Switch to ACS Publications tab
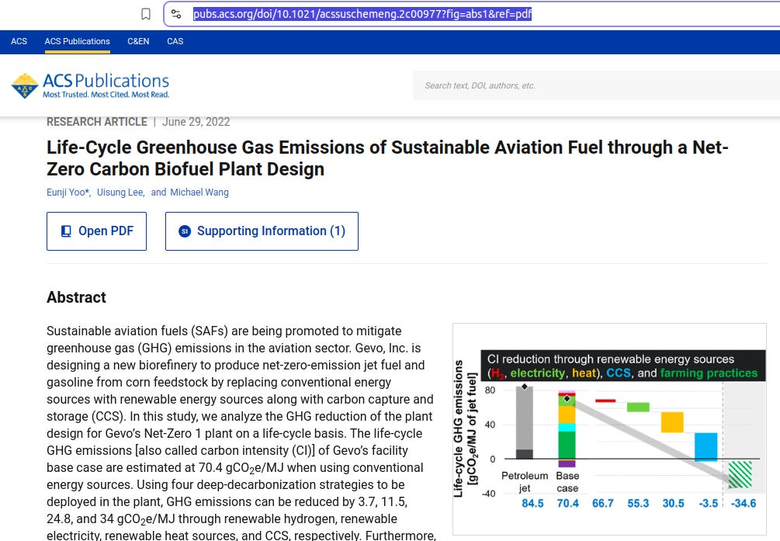 point(77,41)
